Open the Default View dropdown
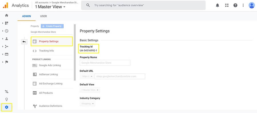Viewport: 257px width, 113px height. (90, 90)
